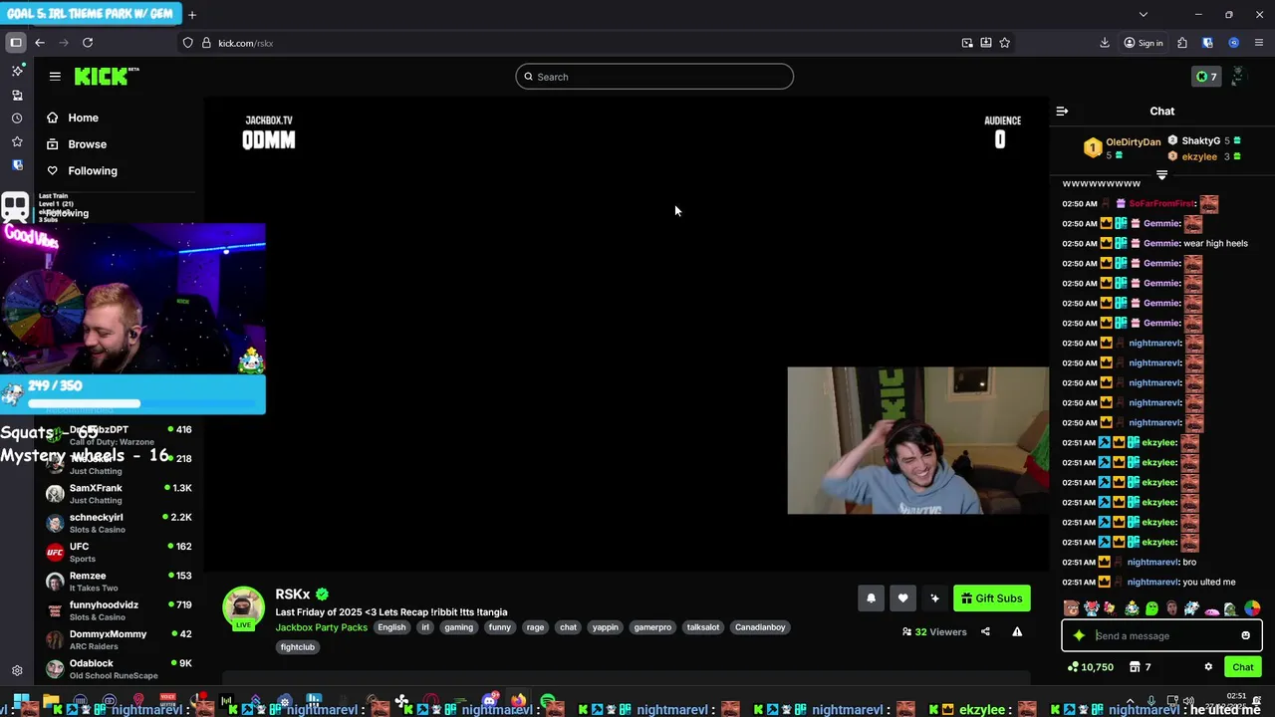Open a new browser tab
This screenshot has width=1275, height=717.
coord(192,14)
